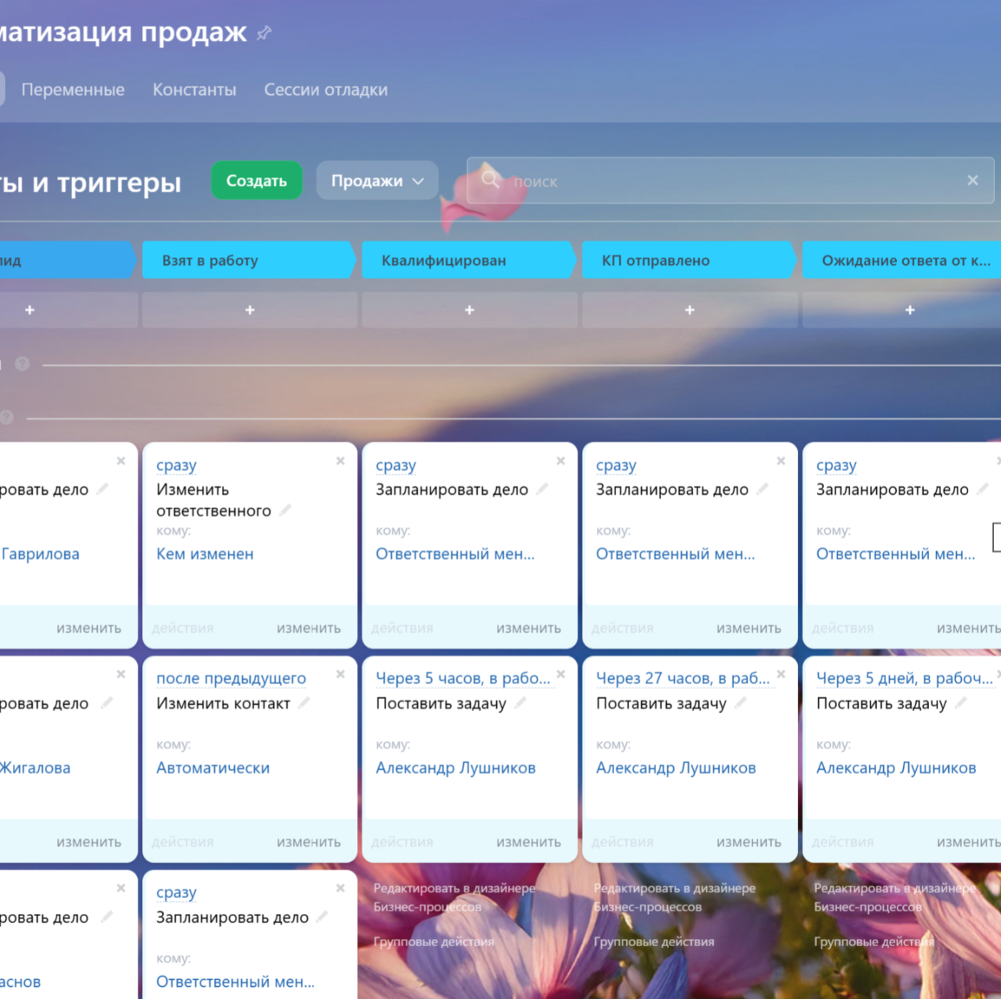Add trigger plus under КП отправлено stage

(x=690, y=310)
